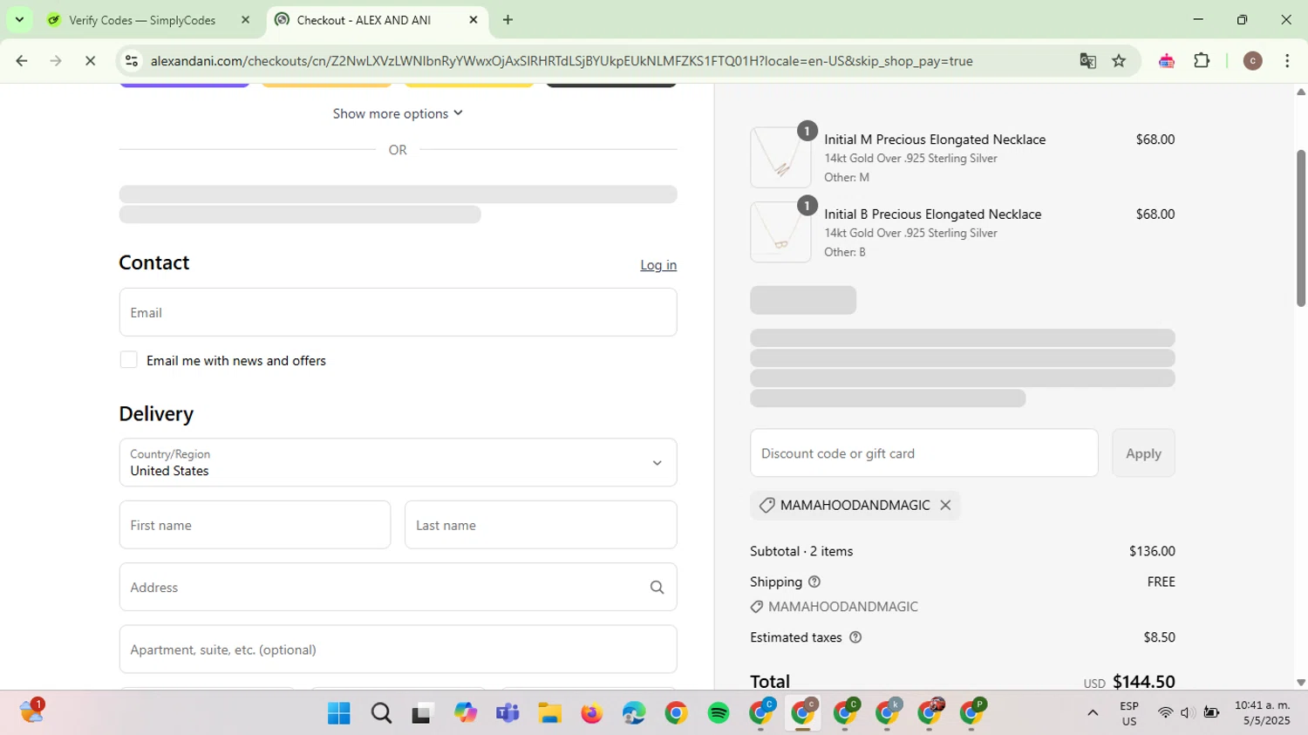Open Microsoft Edge from taskbar

pyautogui.click(x=634, y=713)
